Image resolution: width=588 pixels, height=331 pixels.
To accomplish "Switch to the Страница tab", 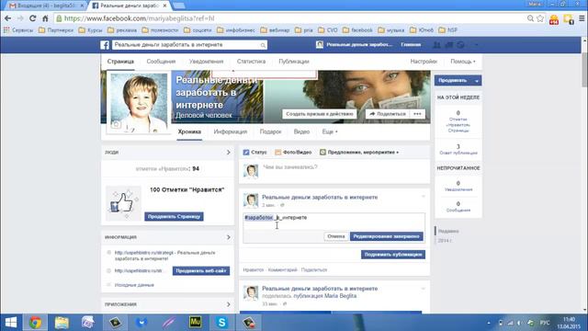I will [x=120, y=62].
